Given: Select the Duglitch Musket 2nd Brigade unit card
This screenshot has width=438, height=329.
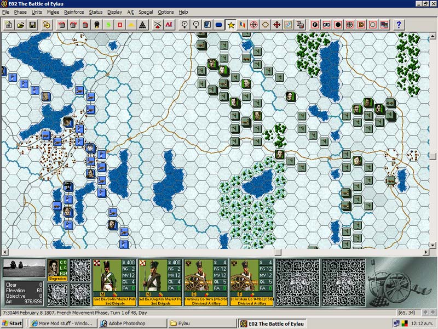Looking at the screenshot, I should (160, 282).
